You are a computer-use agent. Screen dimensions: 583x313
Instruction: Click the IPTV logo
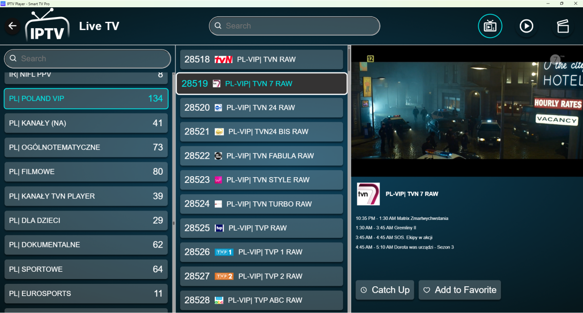47,26
